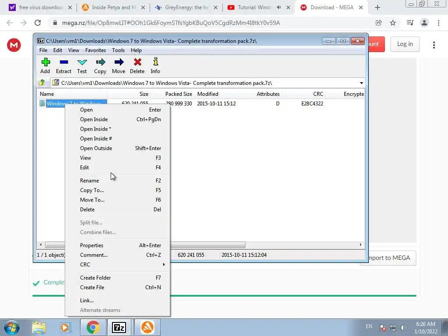Screen dimensions: 448x336
Task: Open the View menu in 7-Zip
Action: pos(73,50)
